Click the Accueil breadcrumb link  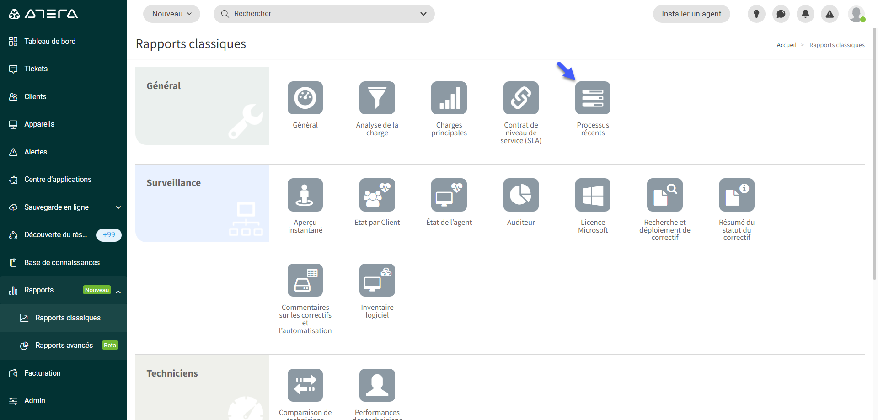pyautogui.click(x=787, y=45)
